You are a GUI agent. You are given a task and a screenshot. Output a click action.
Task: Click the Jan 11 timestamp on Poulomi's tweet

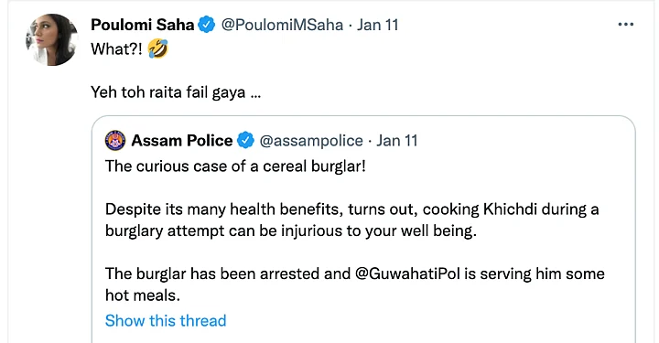click(377, 25)
